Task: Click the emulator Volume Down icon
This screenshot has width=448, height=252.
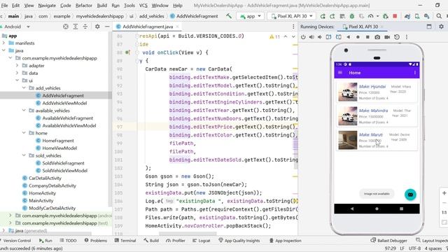Action: 320,37
